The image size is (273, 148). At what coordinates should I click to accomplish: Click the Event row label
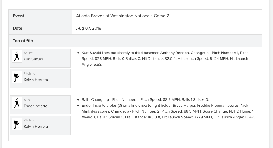18,16
